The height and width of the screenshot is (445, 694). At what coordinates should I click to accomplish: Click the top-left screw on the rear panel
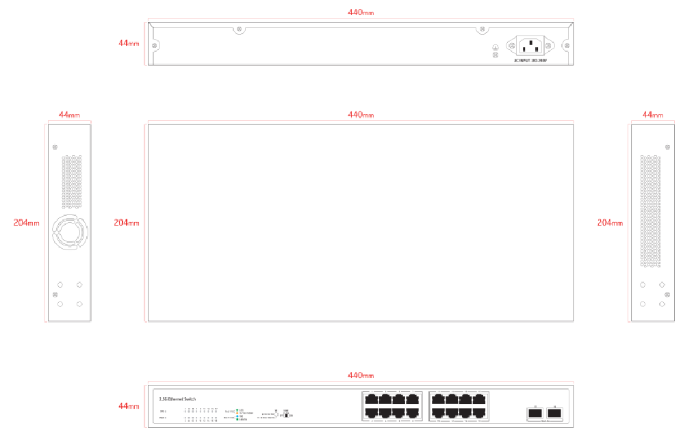pyautogui.click(x=239, y=29)
